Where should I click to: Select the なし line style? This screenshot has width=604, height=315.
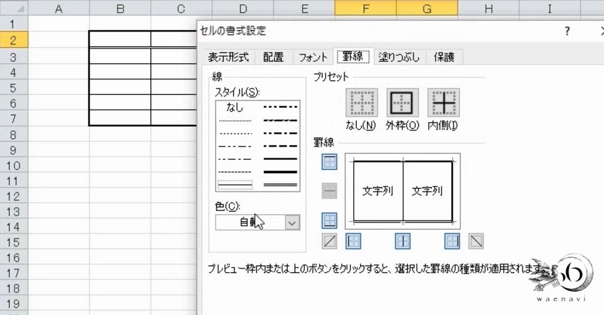tap(235, 107)
